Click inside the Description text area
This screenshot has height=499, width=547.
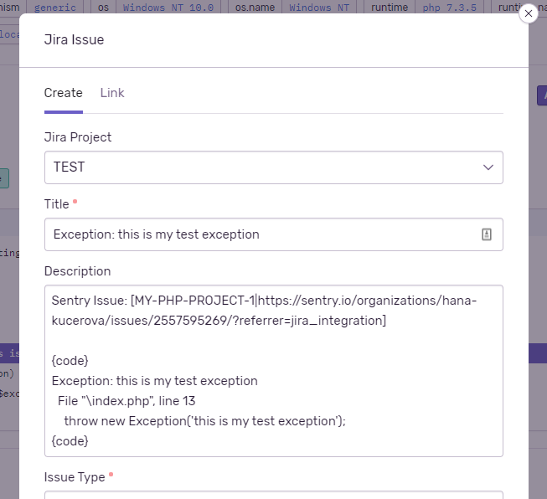tap(273, 371)
